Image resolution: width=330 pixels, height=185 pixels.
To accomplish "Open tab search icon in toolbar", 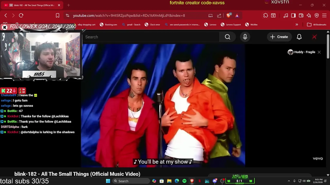I will click(x=273, y=15).
